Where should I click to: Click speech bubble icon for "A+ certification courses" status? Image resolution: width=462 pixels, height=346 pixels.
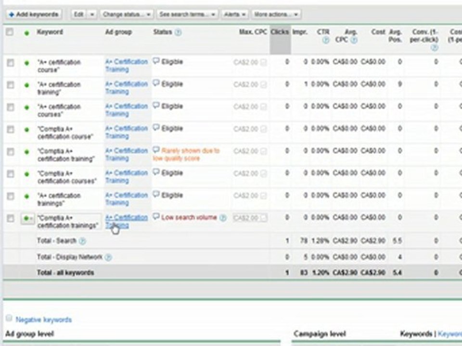pyautogui.click(x=156, y=106)
